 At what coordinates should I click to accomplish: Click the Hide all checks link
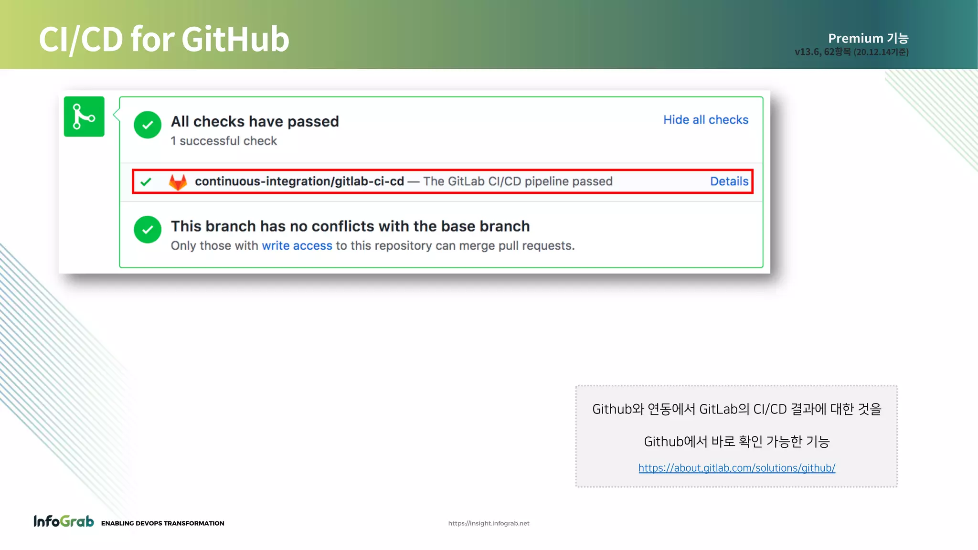click(x=706, y=120)
